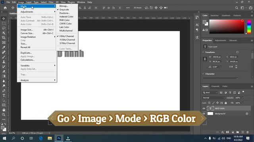This screenshot has width=254, height=142.
Task: Open the Normal blend mode dropdown
Action: click(x=214, y=98)
